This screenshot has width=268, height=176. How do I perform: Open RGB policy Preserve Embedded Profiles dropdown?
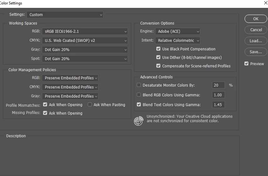(x=70, y=78)
